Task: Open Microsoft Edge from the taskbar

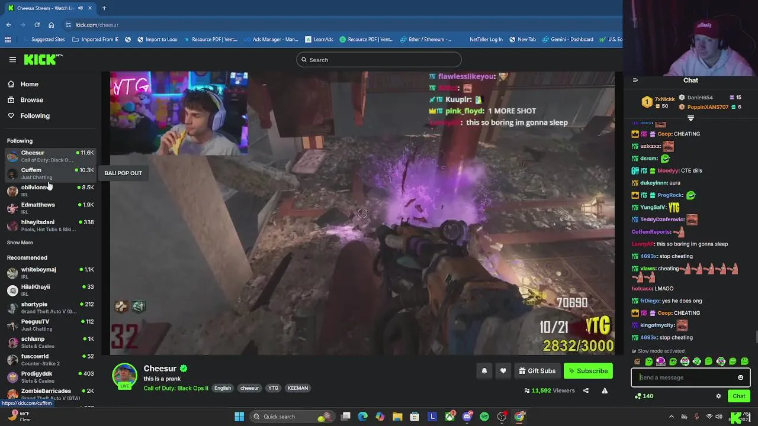Action: point(363,417)
